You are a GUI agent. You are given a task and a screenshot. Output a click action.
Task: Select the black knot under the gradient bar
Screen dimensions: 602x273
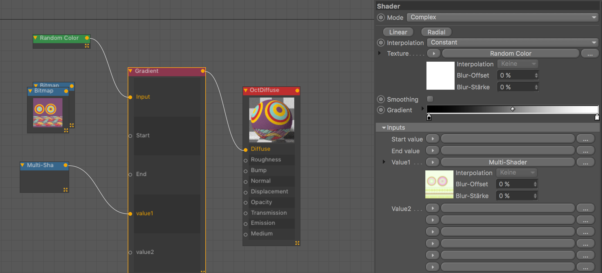coord(429,117)
